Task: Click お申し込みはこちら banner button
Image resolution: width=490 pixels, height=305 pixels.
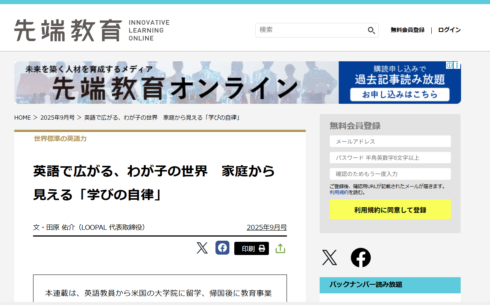Action: [400, 94]
